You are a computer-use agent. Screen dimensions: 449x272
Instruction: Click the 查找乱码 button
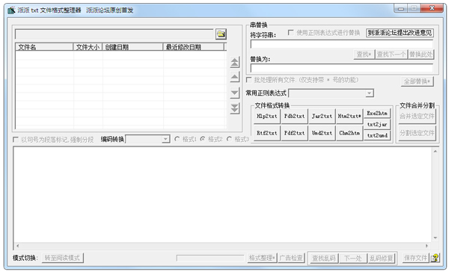click(x=323, y=259)
